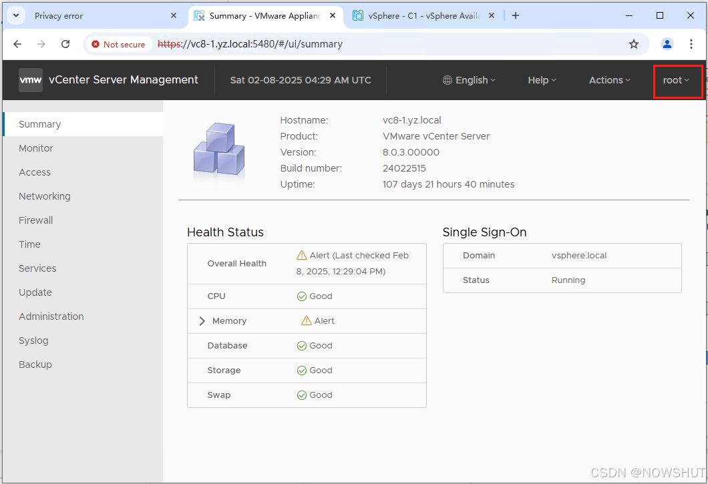
Task: Open a new browser tab
Action: coord(515,16)
